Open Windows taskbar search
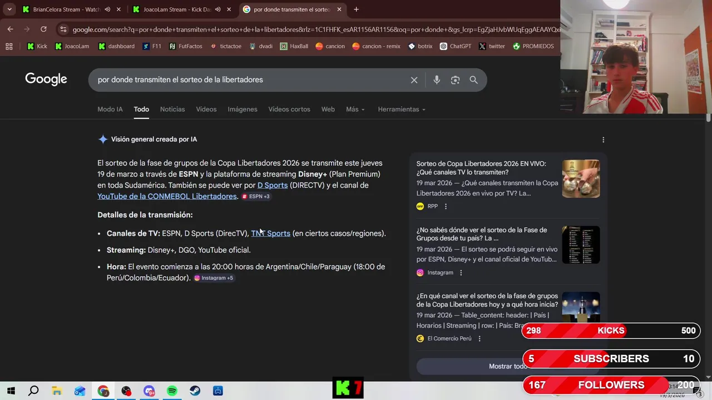Viewport: 712px width, 400px height. coord(33,391)
